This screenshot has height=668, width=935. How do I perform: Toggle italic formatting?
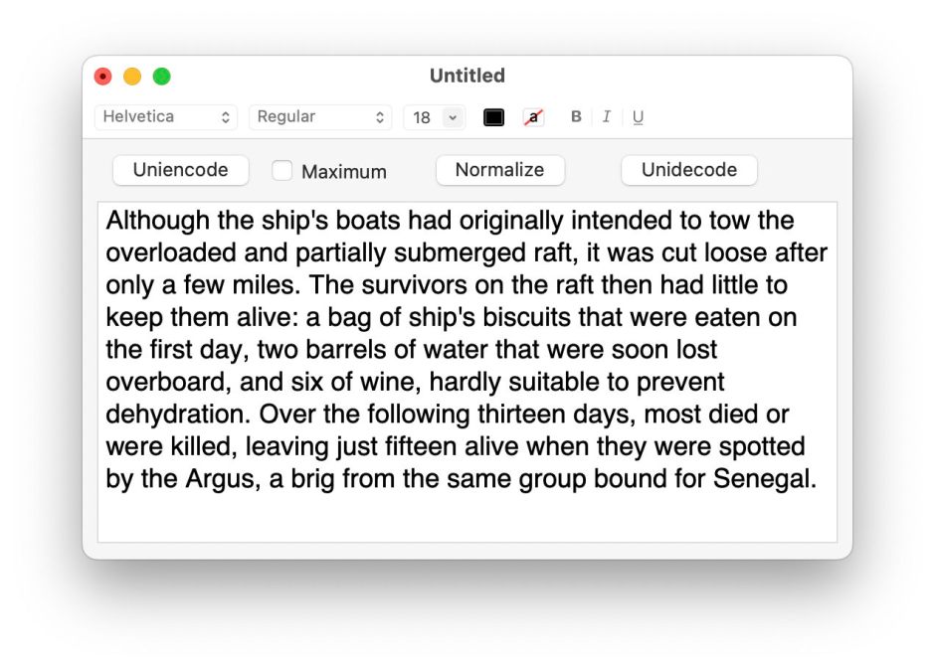click(606, 117)
